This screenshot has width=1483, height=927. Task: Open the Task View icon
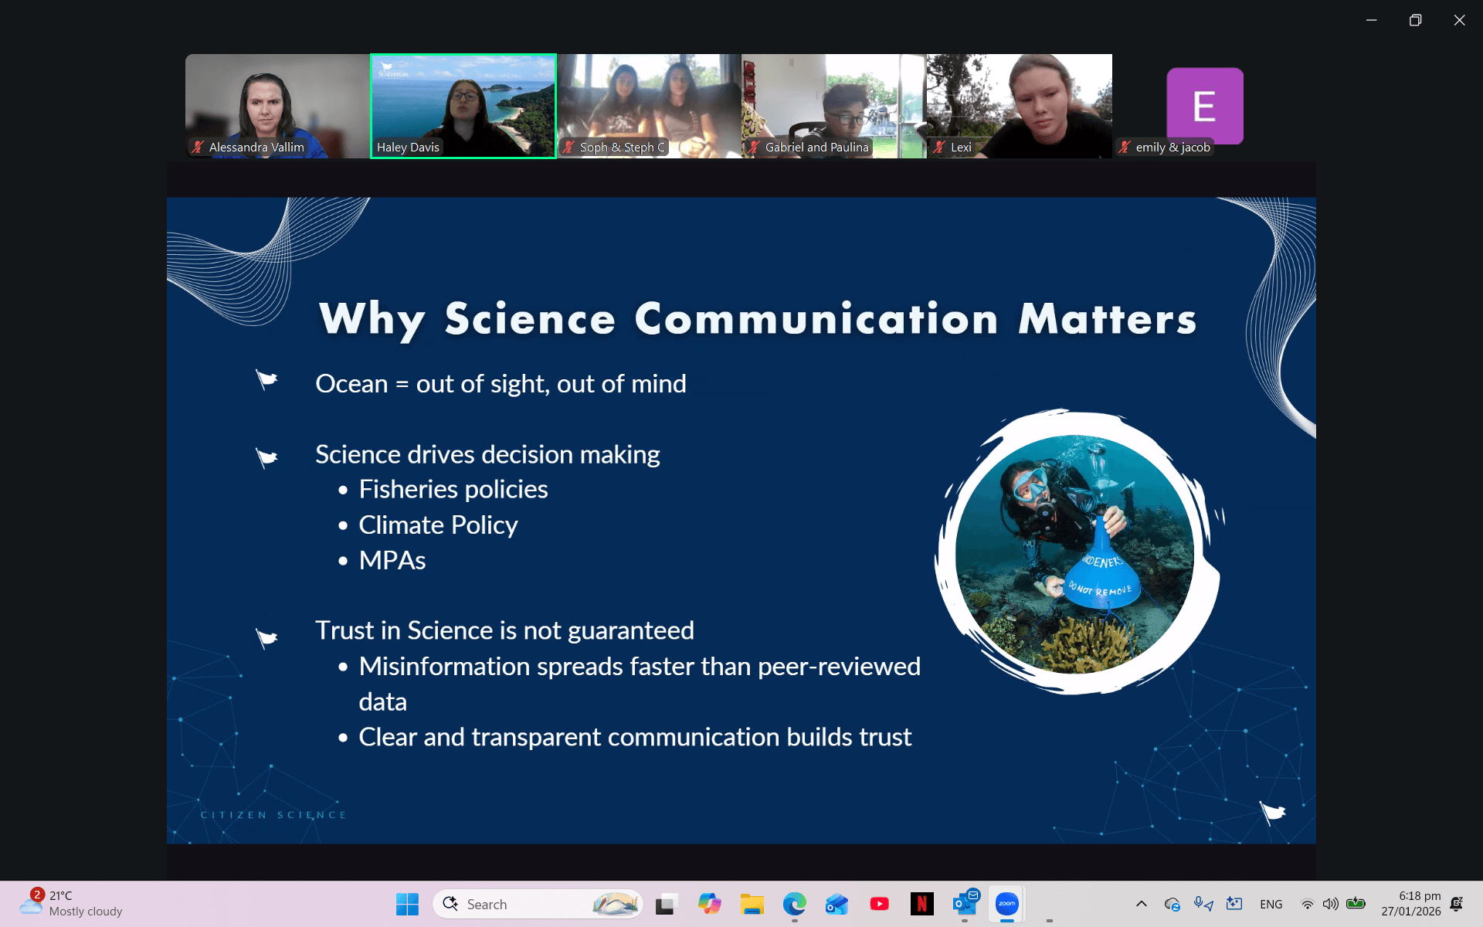(666, 904)
